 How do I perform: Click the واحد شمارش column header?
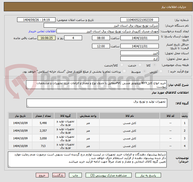(88, 116)
